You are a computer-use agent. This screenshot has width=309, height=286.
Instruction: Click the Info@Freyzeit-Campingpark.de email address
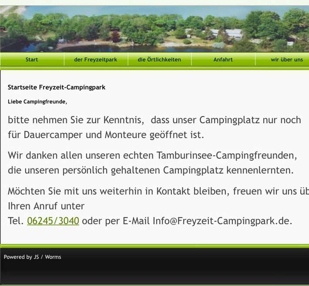pyautogui.click(x=221, y=221)
